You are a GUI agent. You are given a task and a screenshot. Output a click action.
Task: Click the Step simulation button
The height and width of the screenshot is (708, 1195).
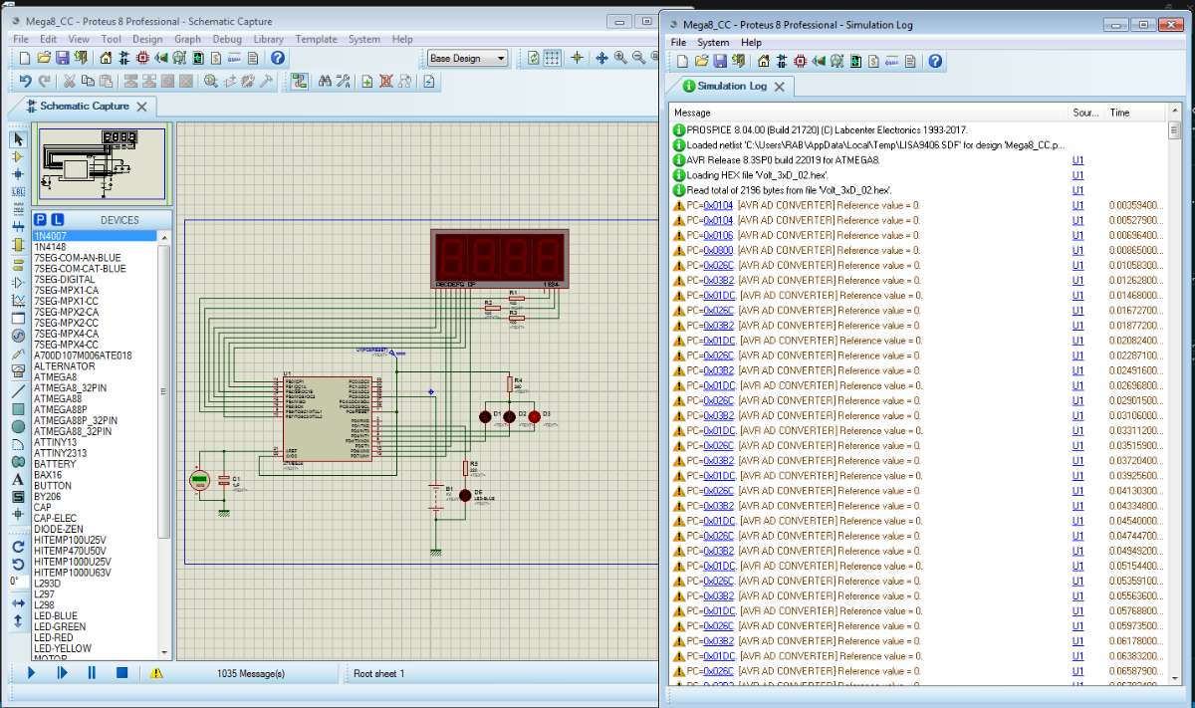pos(62,673)
